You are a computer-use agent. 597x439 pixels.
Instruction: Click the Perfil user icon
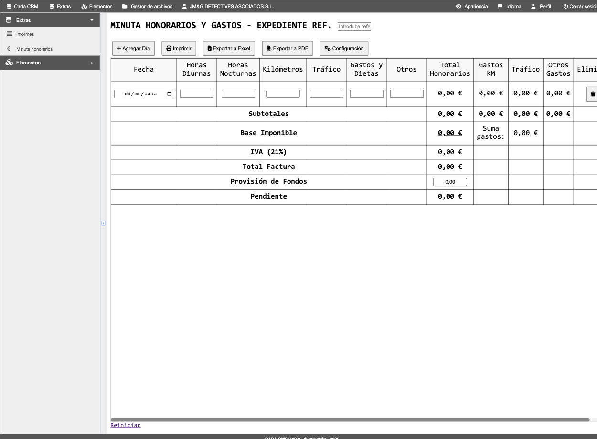pos(533,6)
